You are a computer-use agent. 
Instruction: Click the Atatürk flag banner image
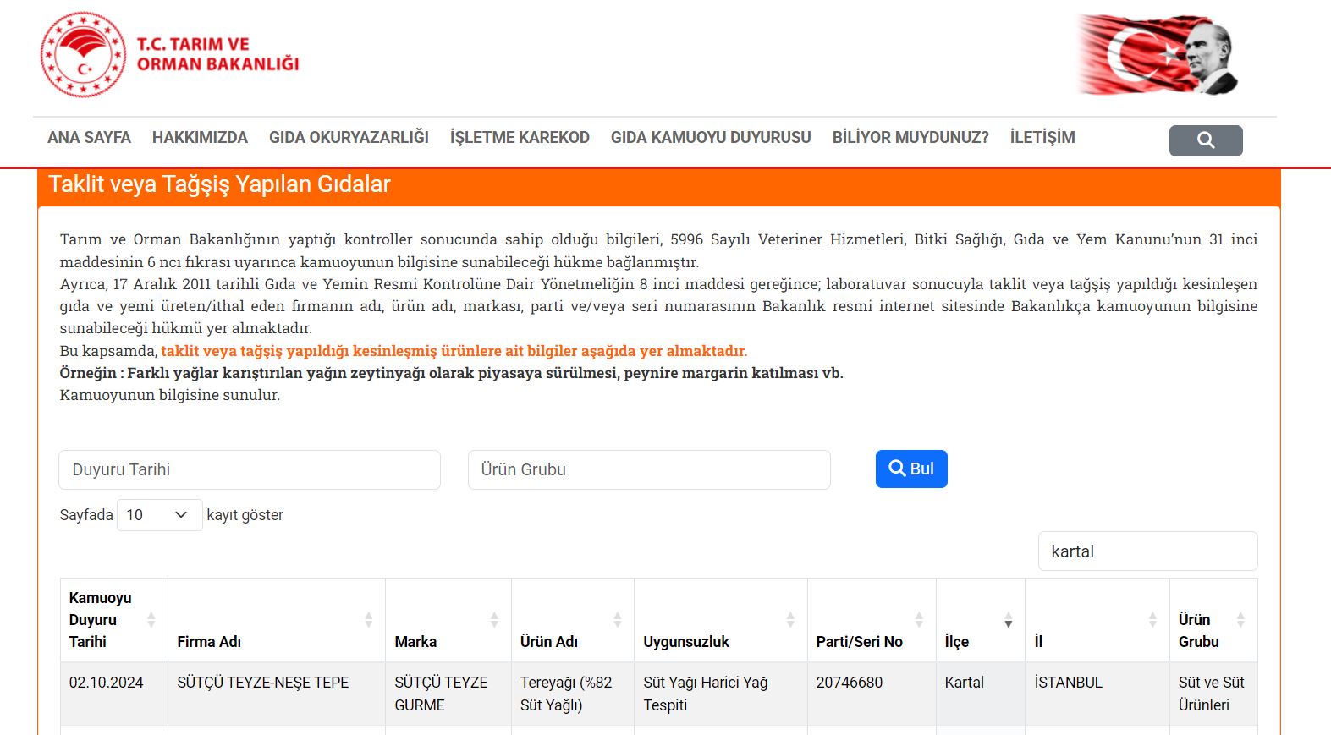coord(1158,54)
